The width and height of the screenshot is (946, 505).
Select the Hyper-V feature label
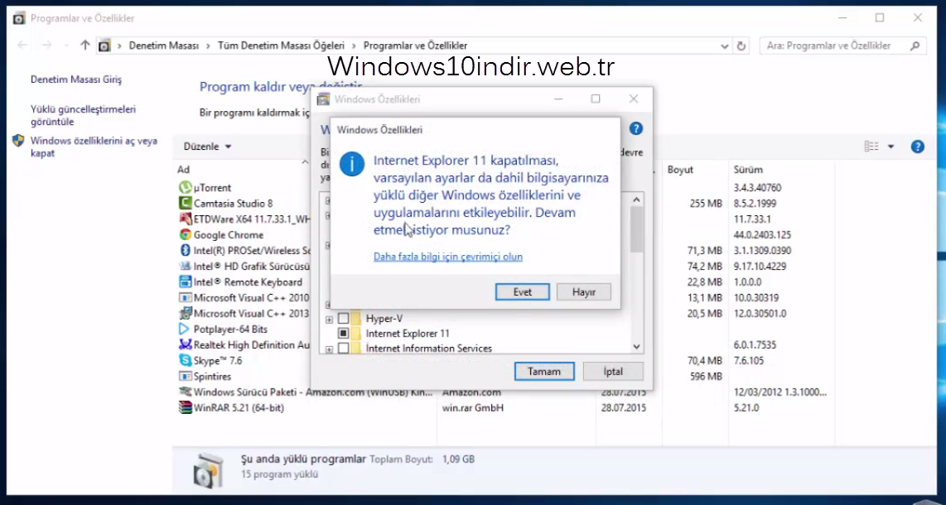pos(384,318)
